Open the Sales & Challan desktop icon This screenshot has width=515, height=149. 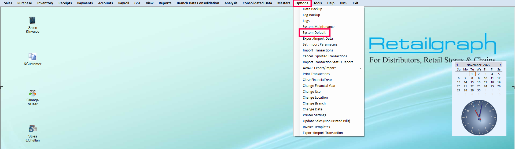[32, 134]
